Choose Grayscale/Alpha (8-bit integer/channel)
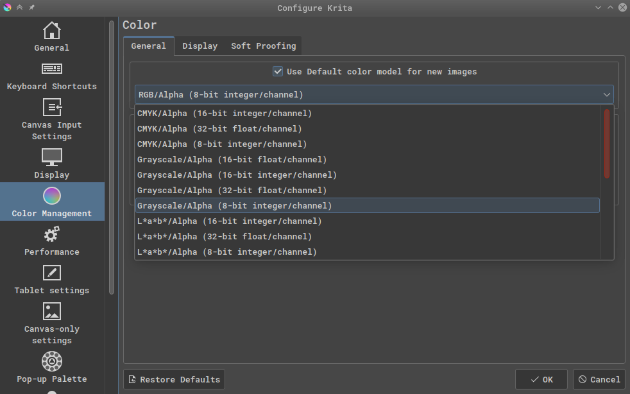The image size is (630, 394). [x=367, y=205]
